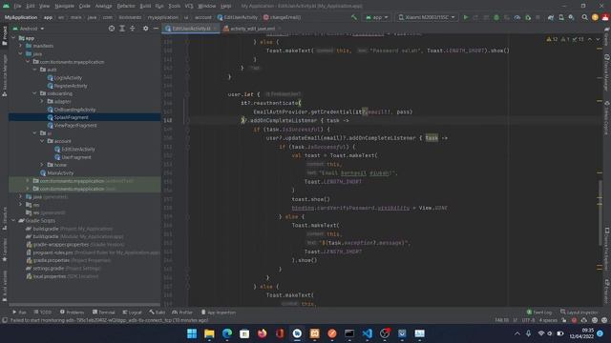
Task: Open the Problems tool window
Action: point(73,313)
